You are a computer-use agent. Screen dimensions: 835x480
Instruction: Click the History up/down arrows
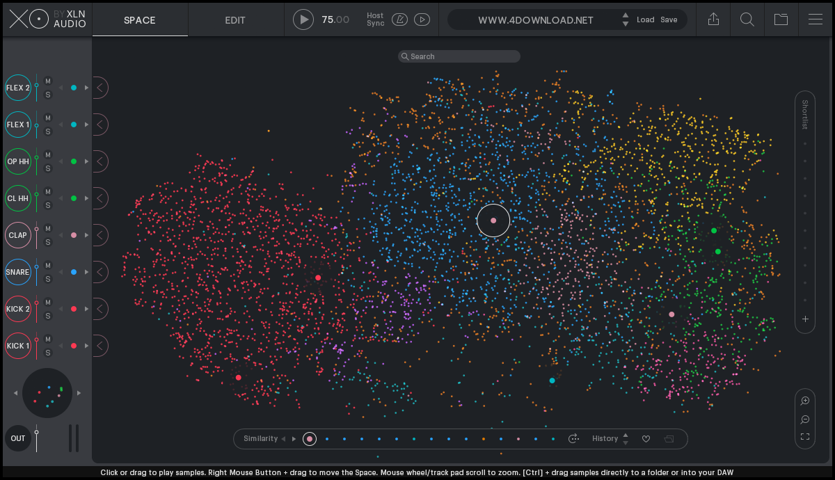[x=626, y=439]
